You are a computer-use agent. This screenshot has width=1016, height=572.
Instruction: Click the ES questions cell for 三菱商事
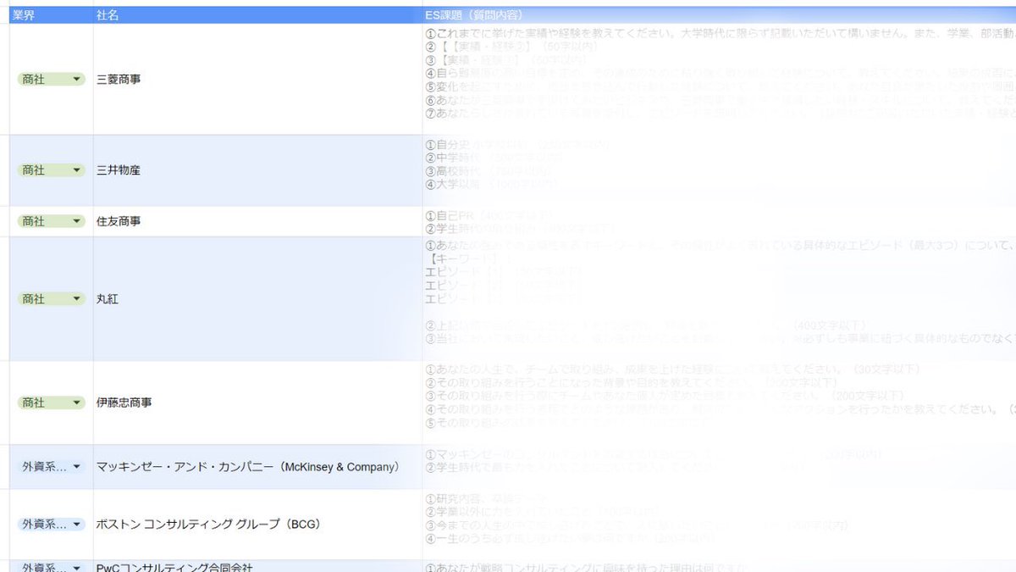(x=720, y=79)
